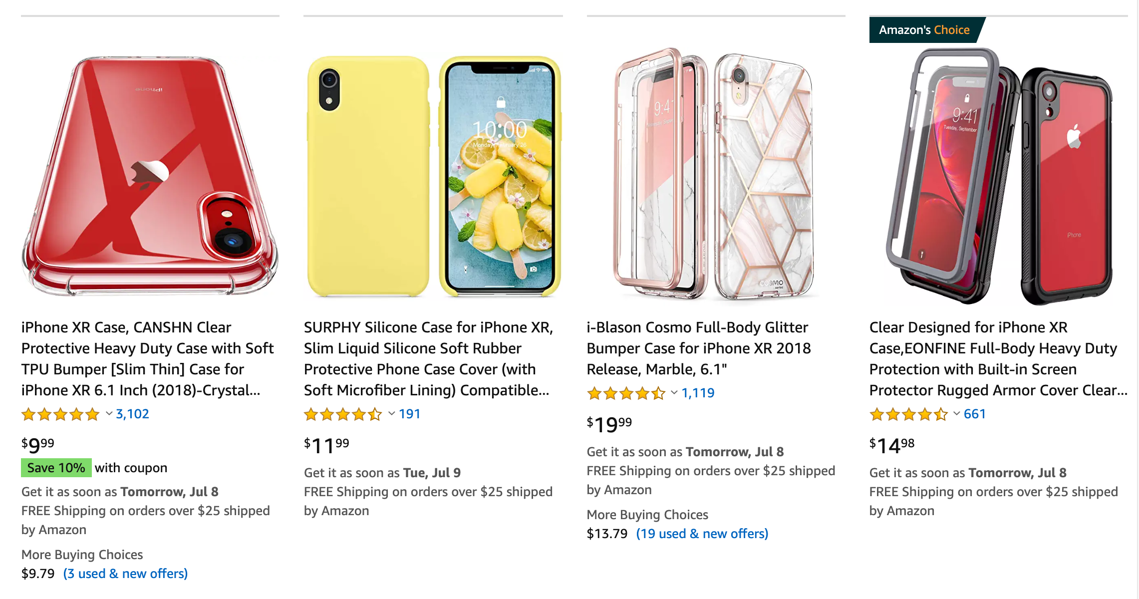The height and width of the screenshot is (599, 1139).
Task: View the 3,102 reviews link
Action: (x=132, y=413)
